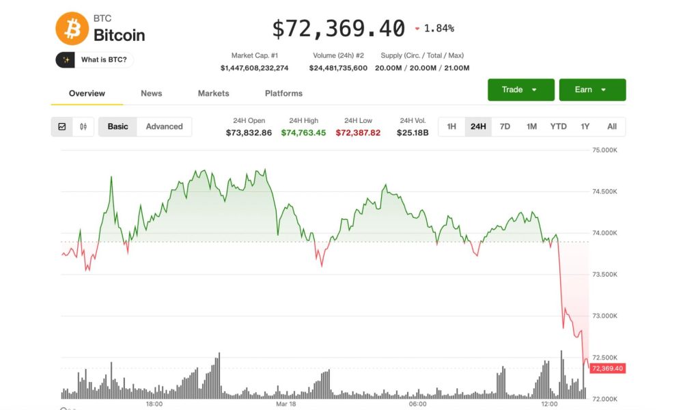Open the Trade dropdown
This screenshot has height=410, width=683.
pyautogui.click(x=520, y=90)
